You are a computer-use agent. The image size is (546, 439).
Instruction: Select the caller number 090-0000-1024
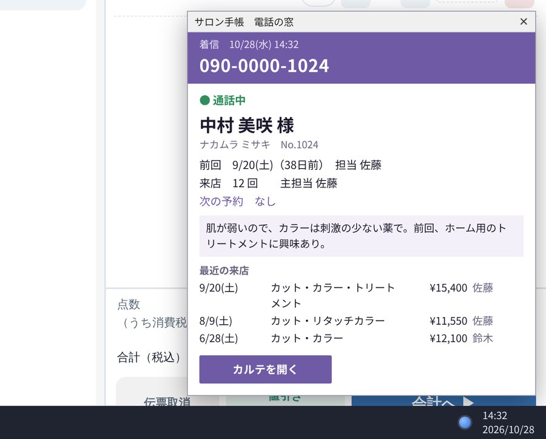coord(264,66)
